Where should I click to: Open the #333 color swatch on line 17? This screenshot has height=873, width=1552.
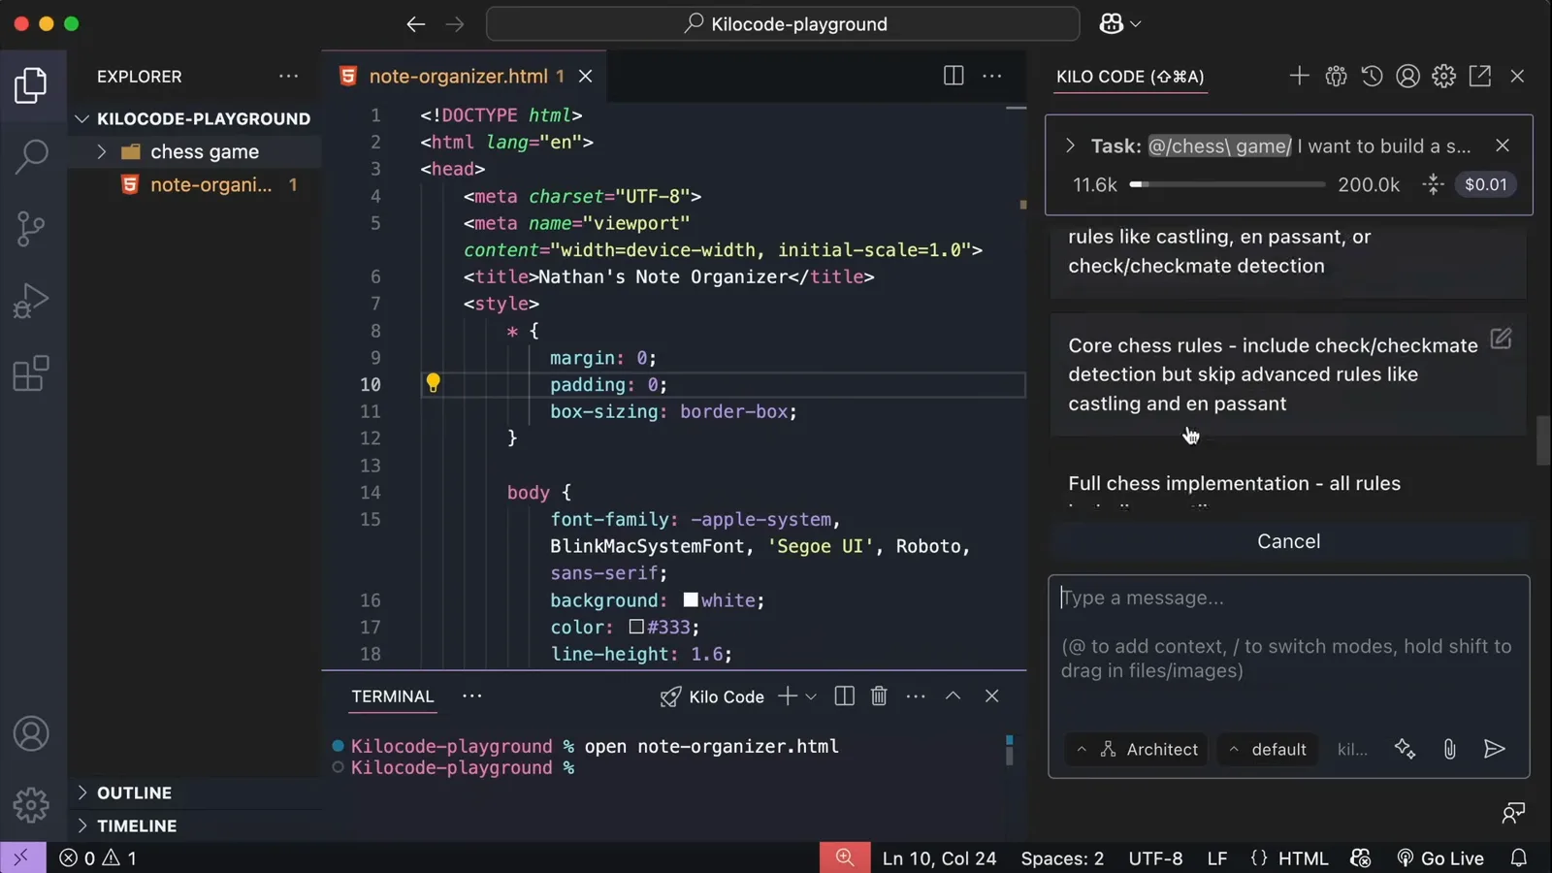click(636, 627)
